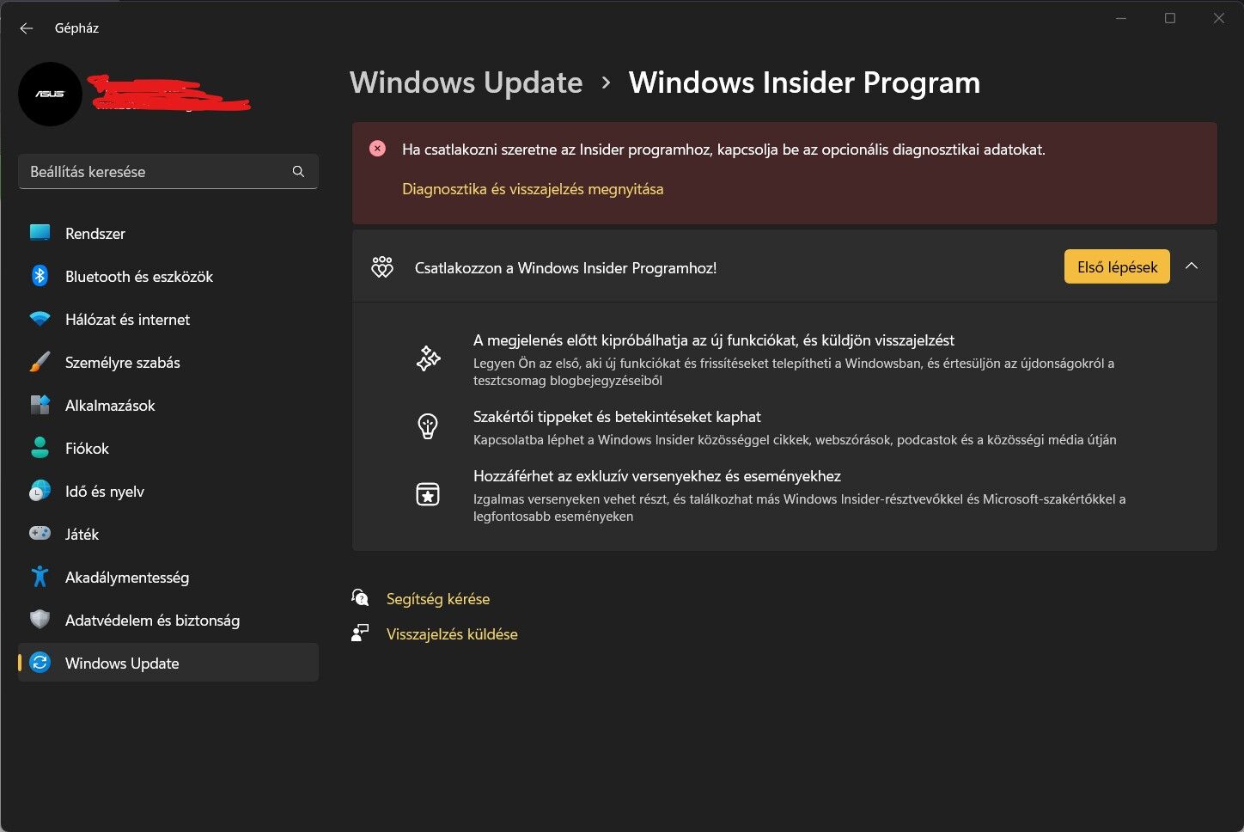Screen dimensions: 1244x832
Task: Click the Segítség kérése help icon
Action: click(x=360, y=597)
